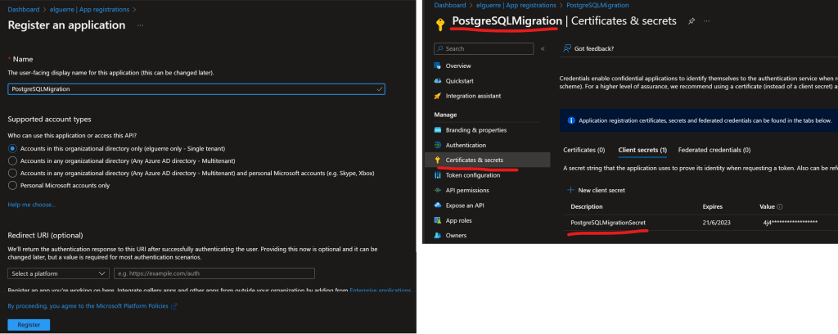Switch to Federated credentials (0) tab
Image resolution: width=838 pixels, height=334 pixels.
tap(714, 150)
